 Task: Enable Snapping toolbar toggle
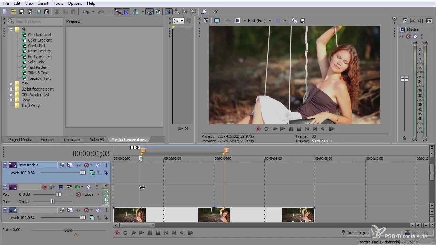click(x=118, y=12)
